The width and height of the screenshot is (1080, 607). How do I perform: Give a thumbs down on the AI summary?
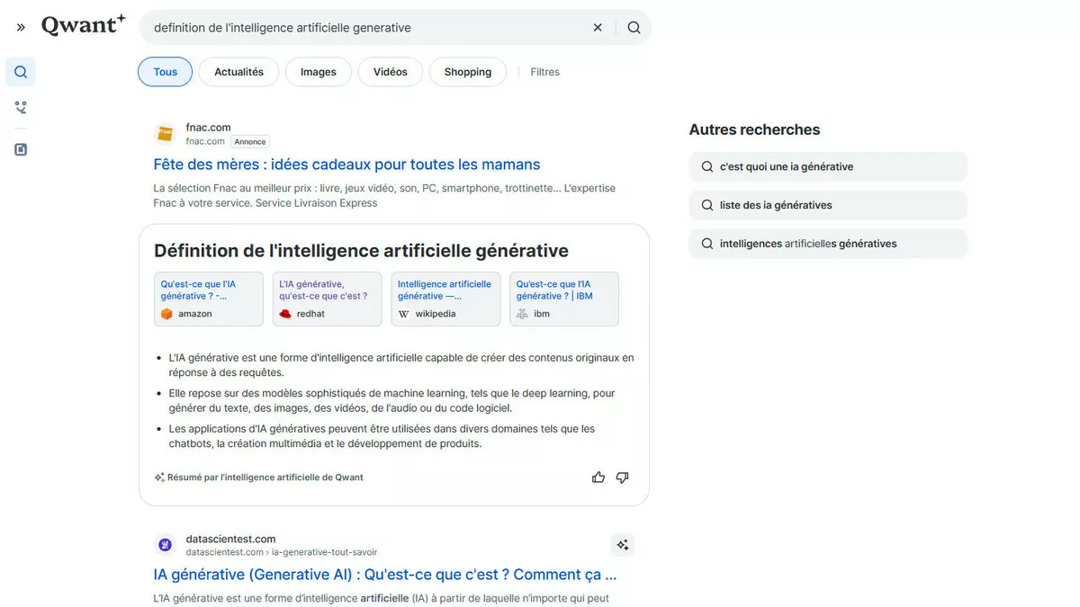[622, 477]
